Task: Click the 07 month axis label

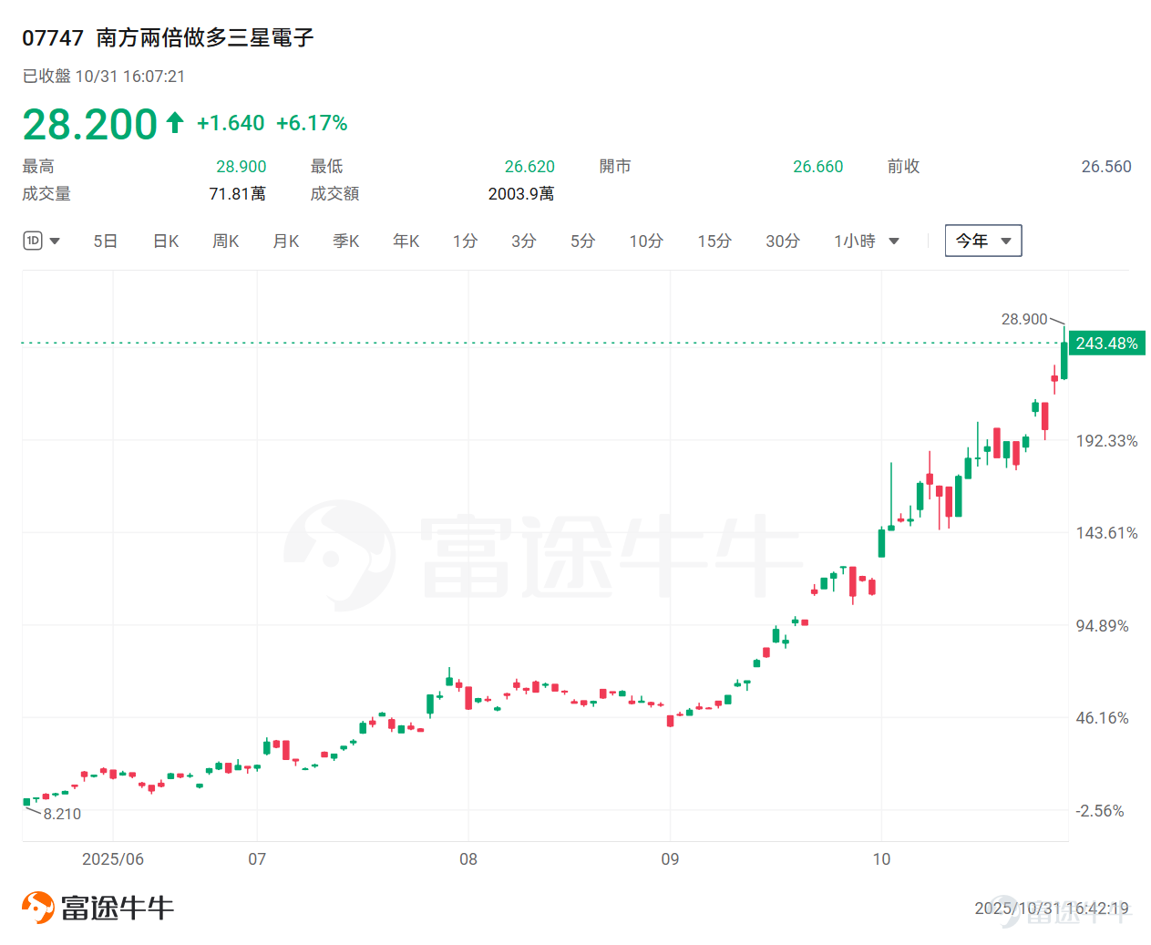Action: 257,859
